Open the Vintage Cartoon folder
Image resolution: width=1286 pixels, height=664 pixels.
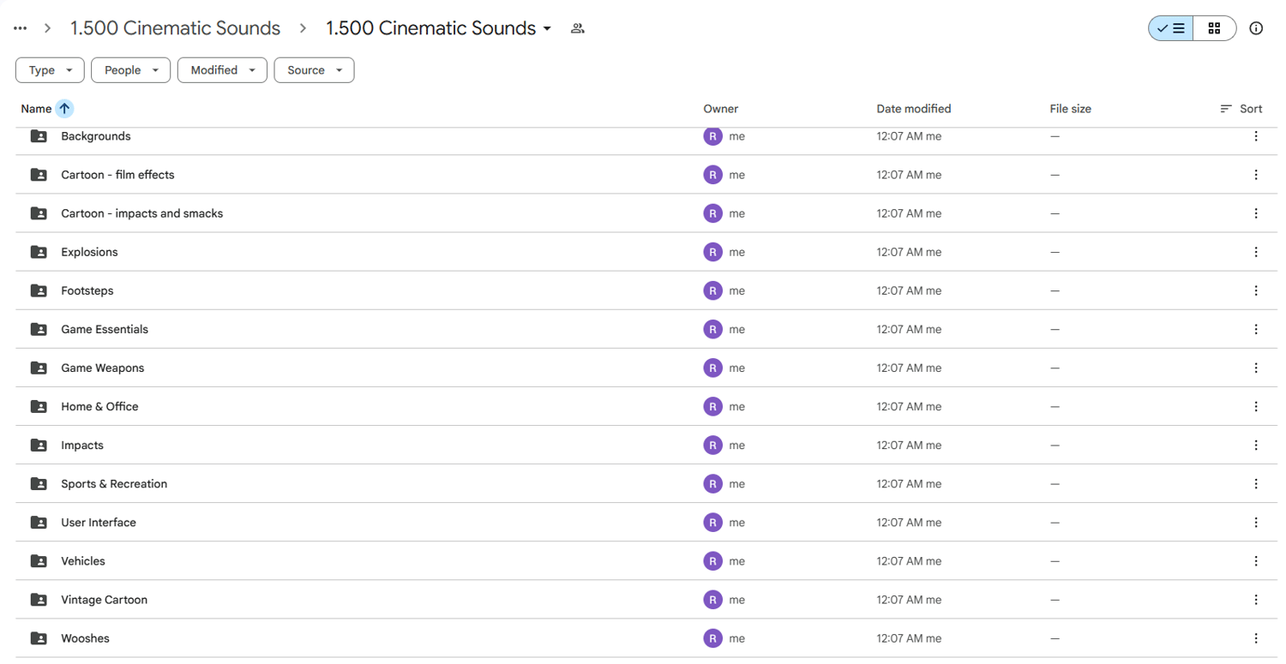tap(104, 600)
